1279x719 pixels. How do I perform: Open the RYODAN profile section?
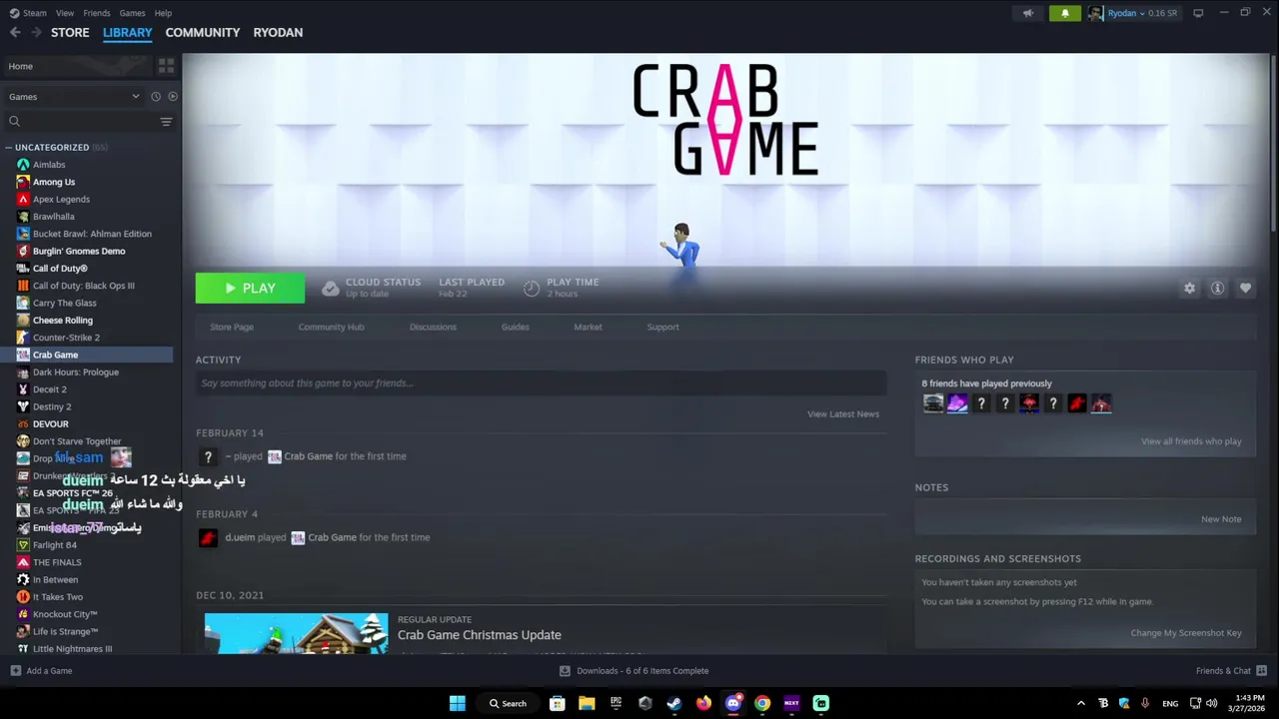pos(278,32)
